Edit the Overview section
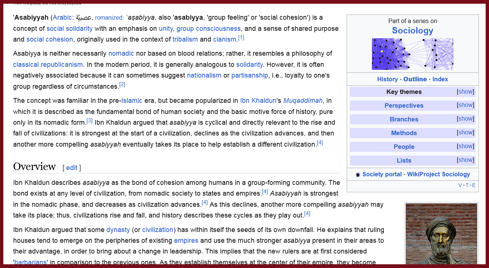 (x=72, y=168)
